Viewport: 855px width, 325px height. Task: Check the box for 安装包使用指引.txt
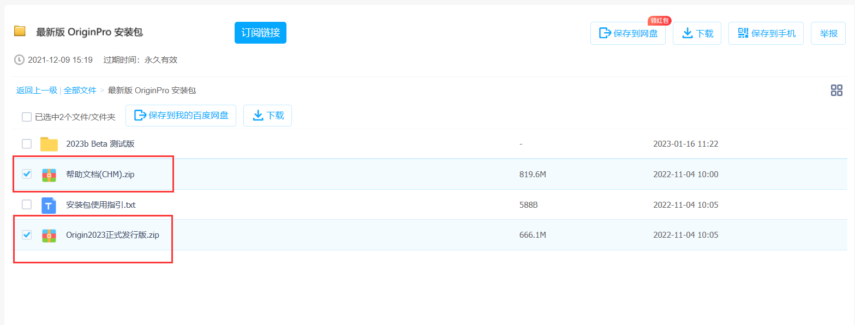click(27, 204)
